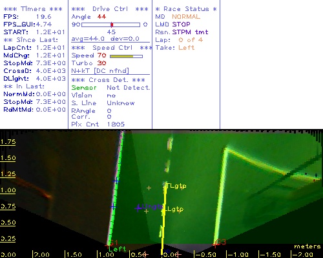Click the yellow Speed progress bar
This screenshot has height=258, width=323.
point(126,56)
